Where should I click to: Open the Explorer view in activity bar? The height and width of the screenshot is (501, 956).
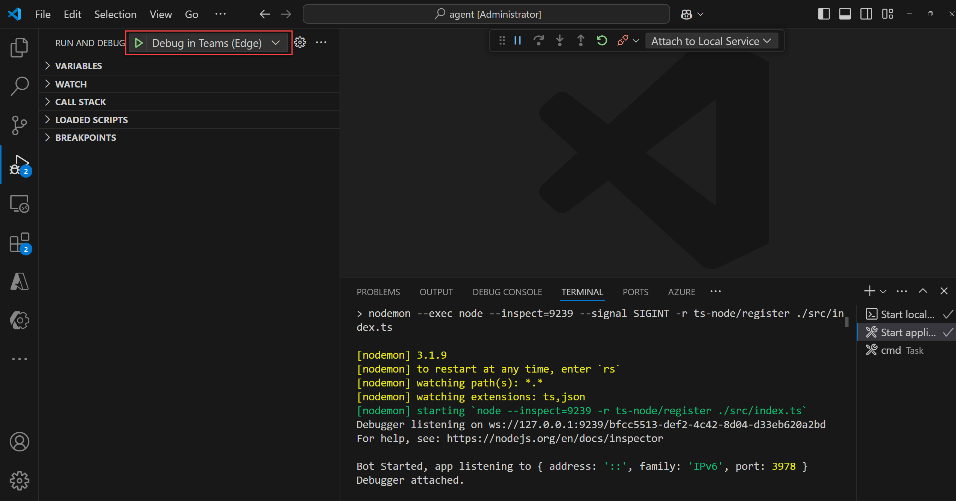point(19,47)
